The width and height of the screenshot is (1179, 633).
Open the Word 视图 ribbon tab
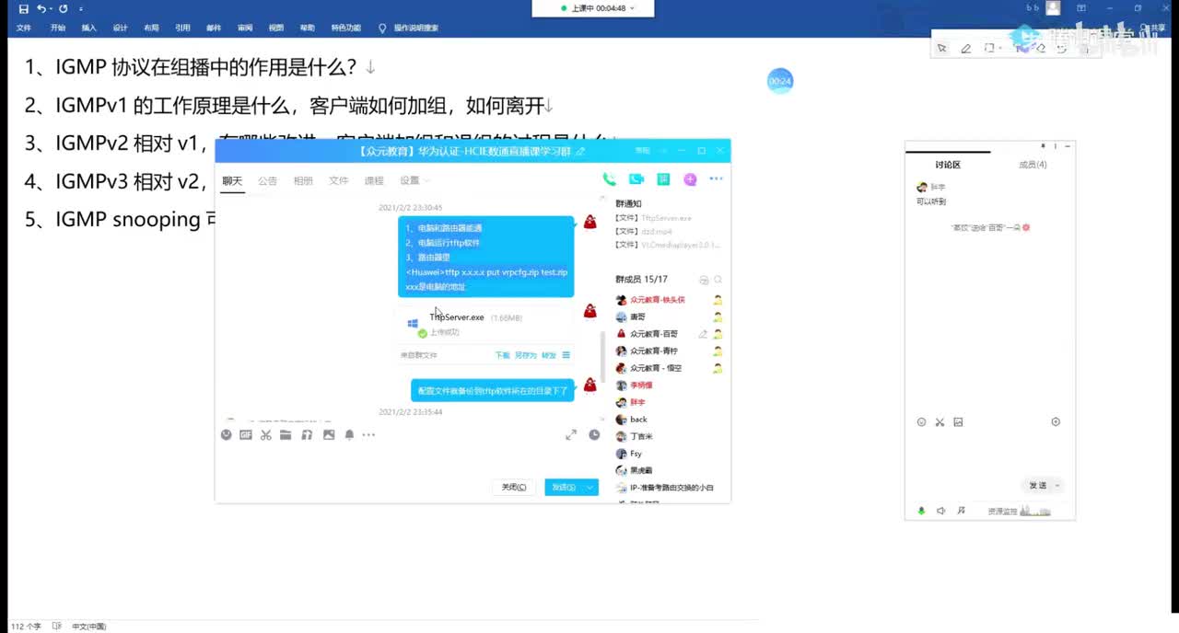(x=276, y=28)
